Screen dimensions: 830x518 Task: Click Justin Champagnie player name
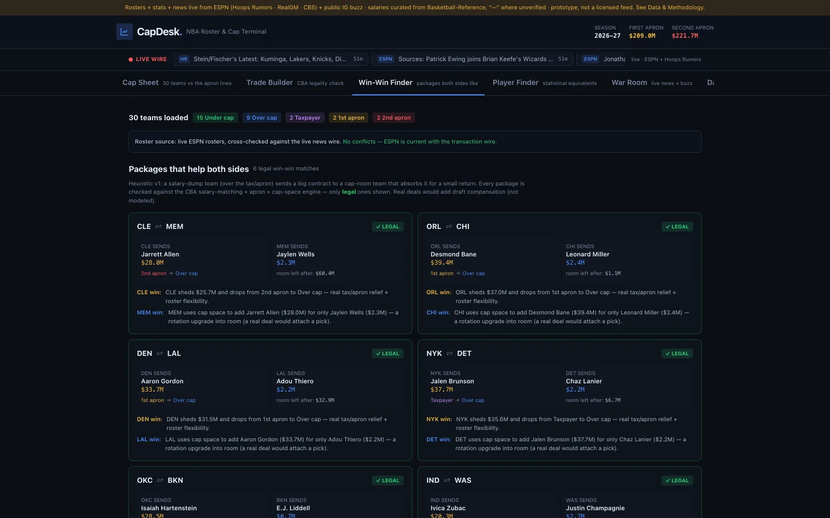click(x=595, y=508)
